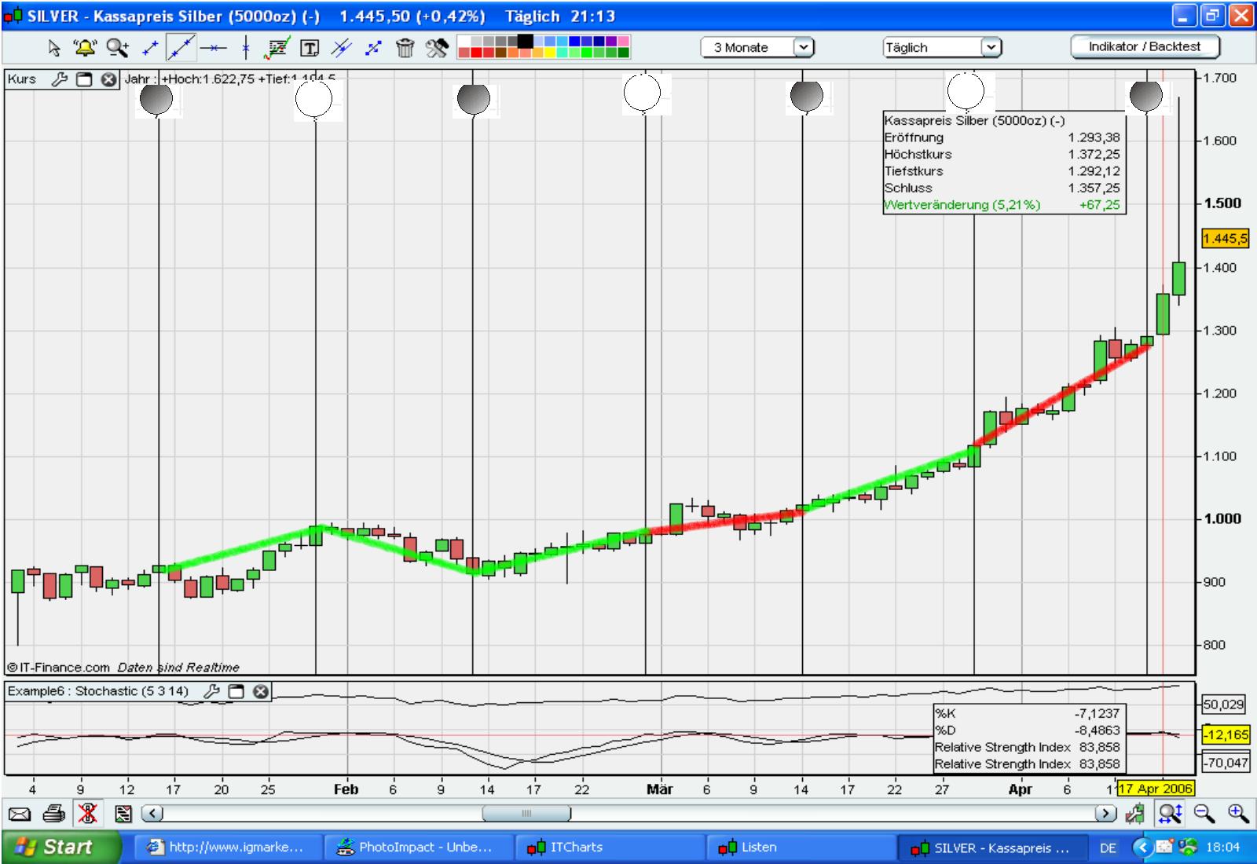
Task: Close the Kurs chart panel
Action: click(108, 79)
